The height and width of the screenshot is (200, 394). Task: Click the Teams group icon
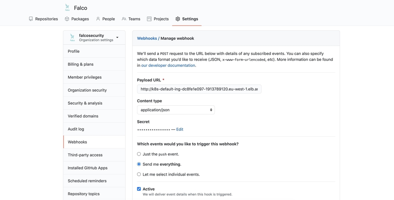point(124,19)
